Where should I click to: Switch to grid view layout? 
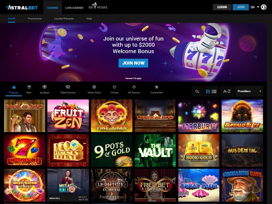pyautogui.click(x=208, y=91)
